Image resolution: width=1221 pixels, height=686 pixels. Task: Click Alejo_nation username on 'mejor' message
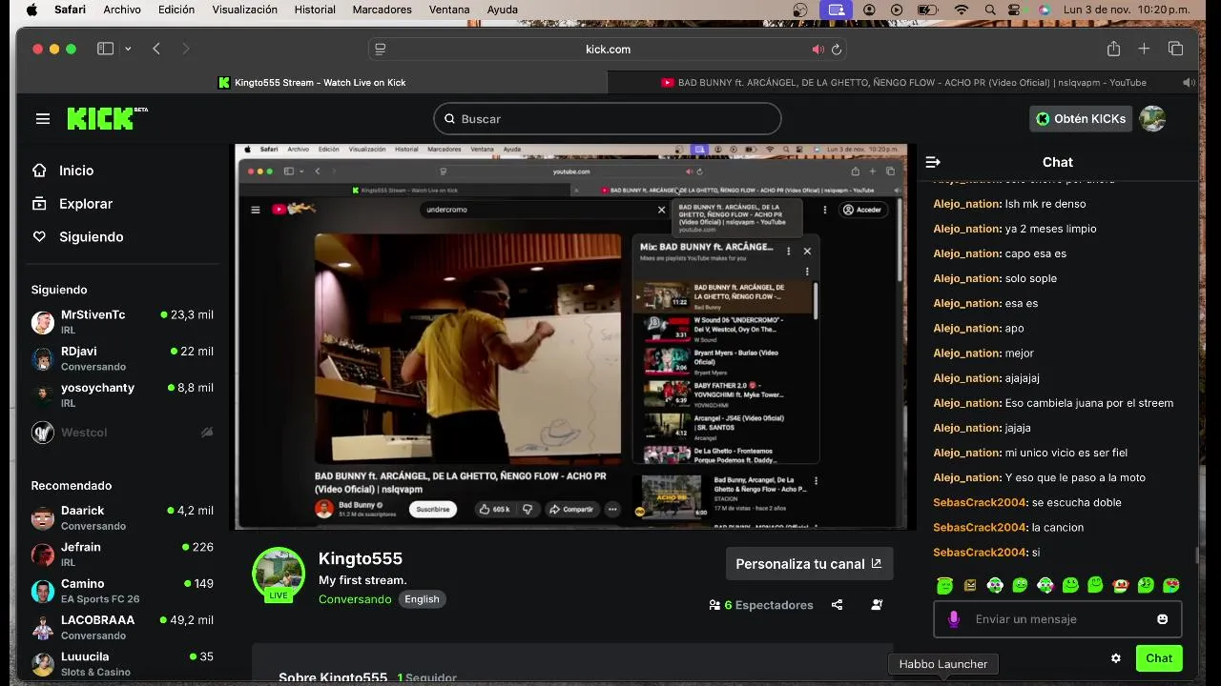coord(966,353)
